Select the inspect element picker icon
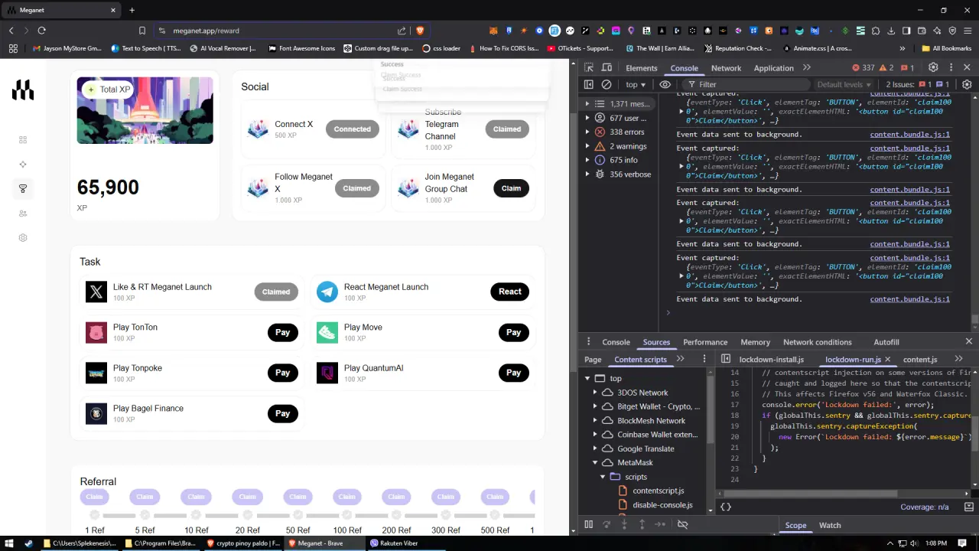 click(589, 67)
